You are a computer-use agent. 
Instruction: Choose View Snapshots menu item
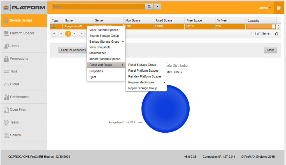[x=106, y=47]
